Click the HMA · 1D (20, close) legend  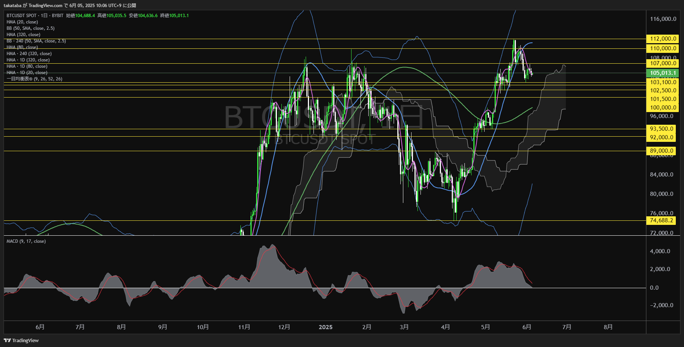point(27,73)
